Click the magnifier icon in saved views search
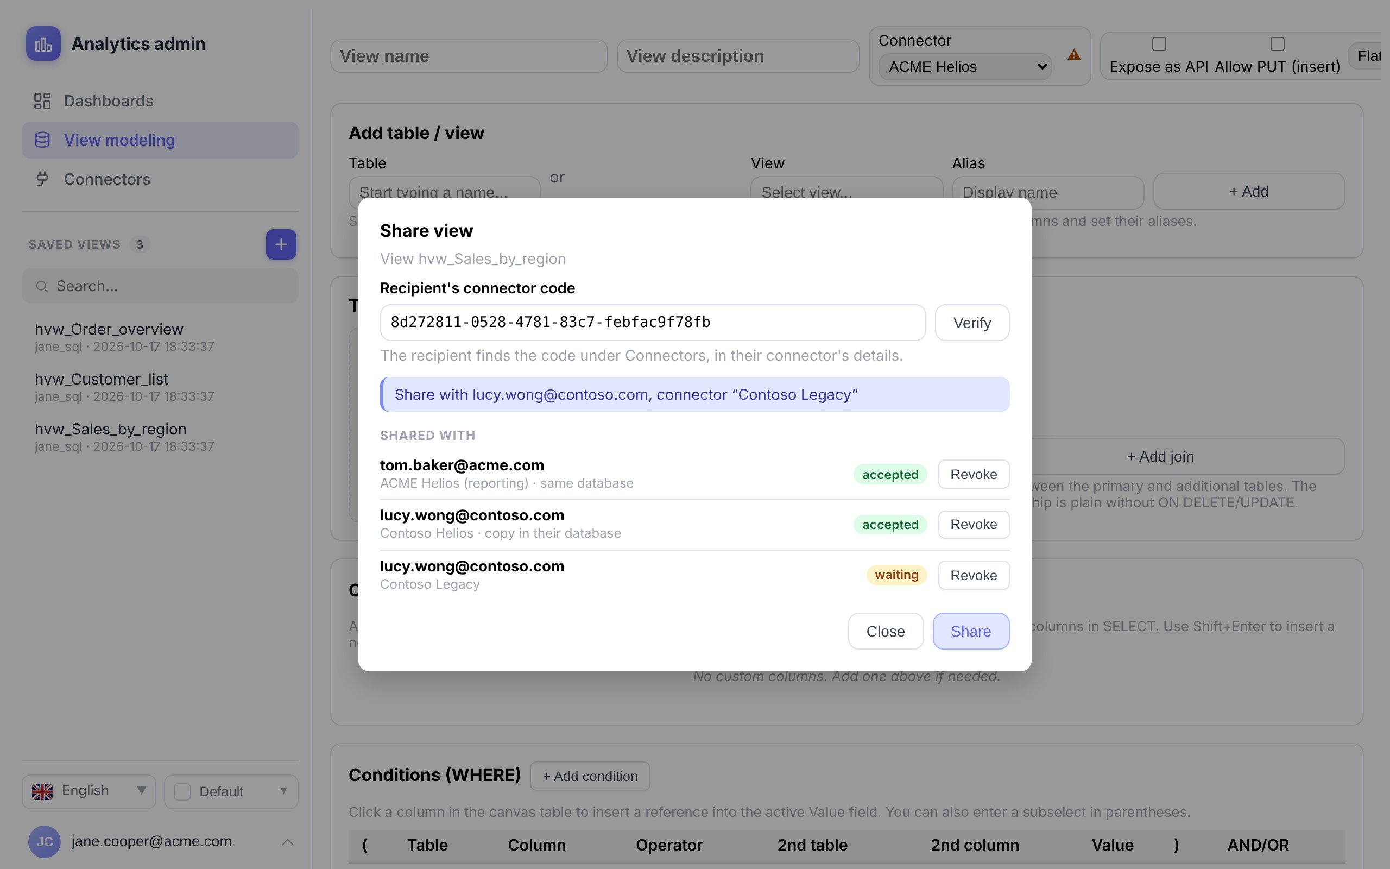 click(41, 286)
